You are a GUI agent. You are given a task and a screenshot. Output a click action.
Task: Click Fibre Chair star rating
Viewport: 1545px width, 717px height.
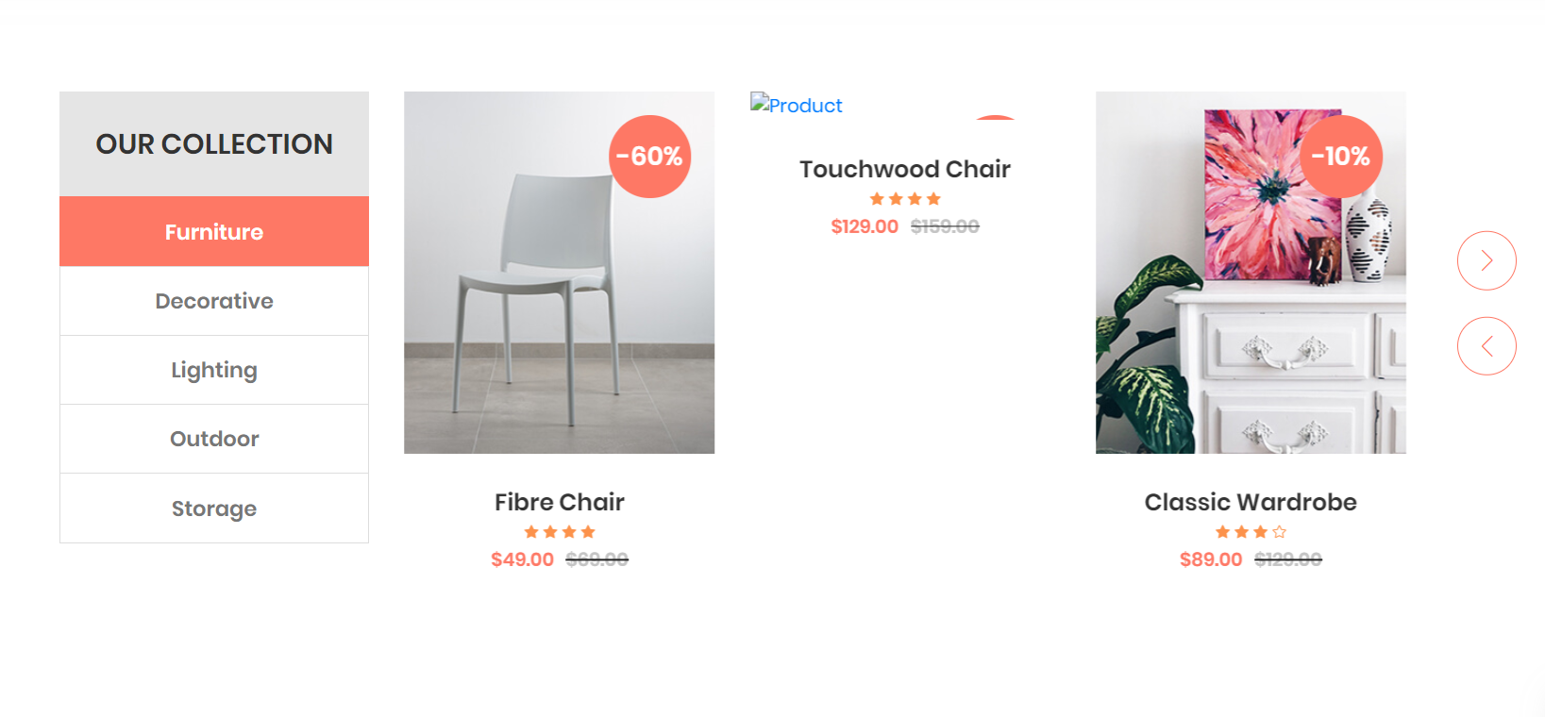tap(560, 532)
